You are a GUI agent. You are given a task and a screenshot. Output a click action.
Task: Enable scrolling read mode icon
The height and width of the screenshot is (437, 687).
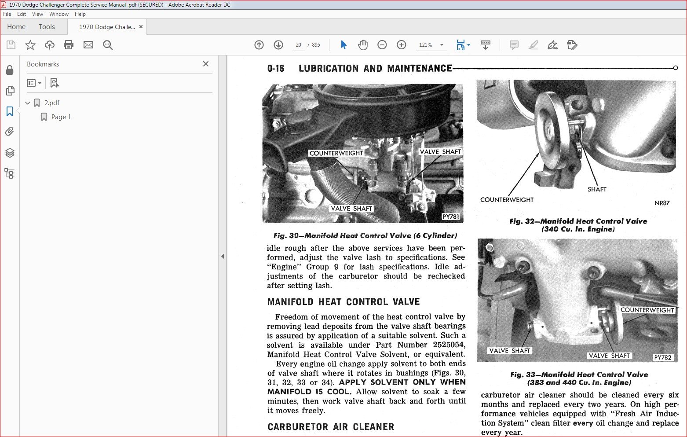tap(486, 45)
